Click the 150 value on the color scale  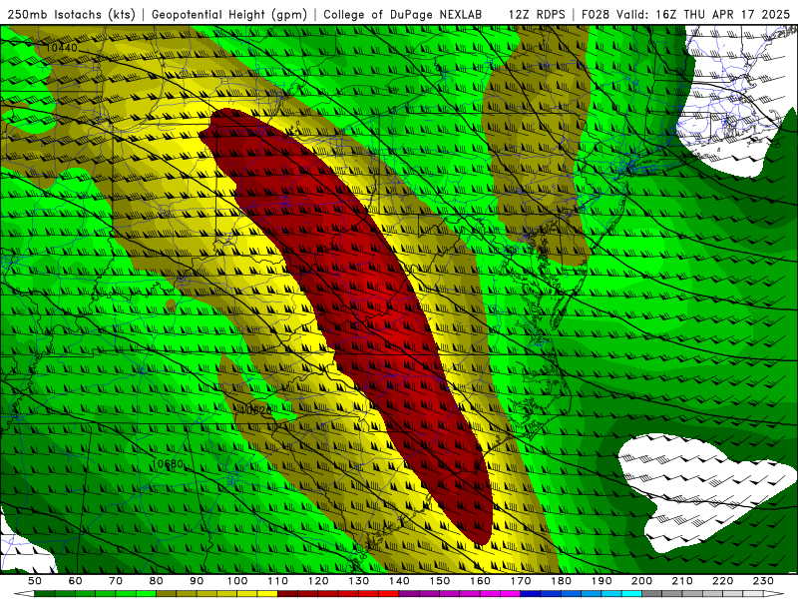(440, 581)
